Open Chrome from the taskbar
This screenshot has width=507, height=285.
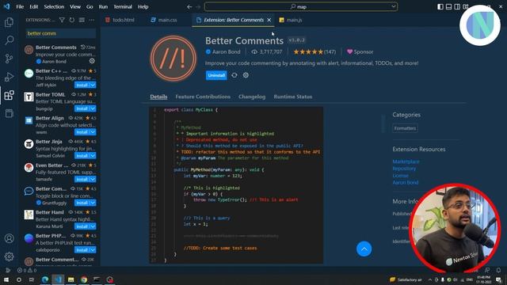click(84, 279)
